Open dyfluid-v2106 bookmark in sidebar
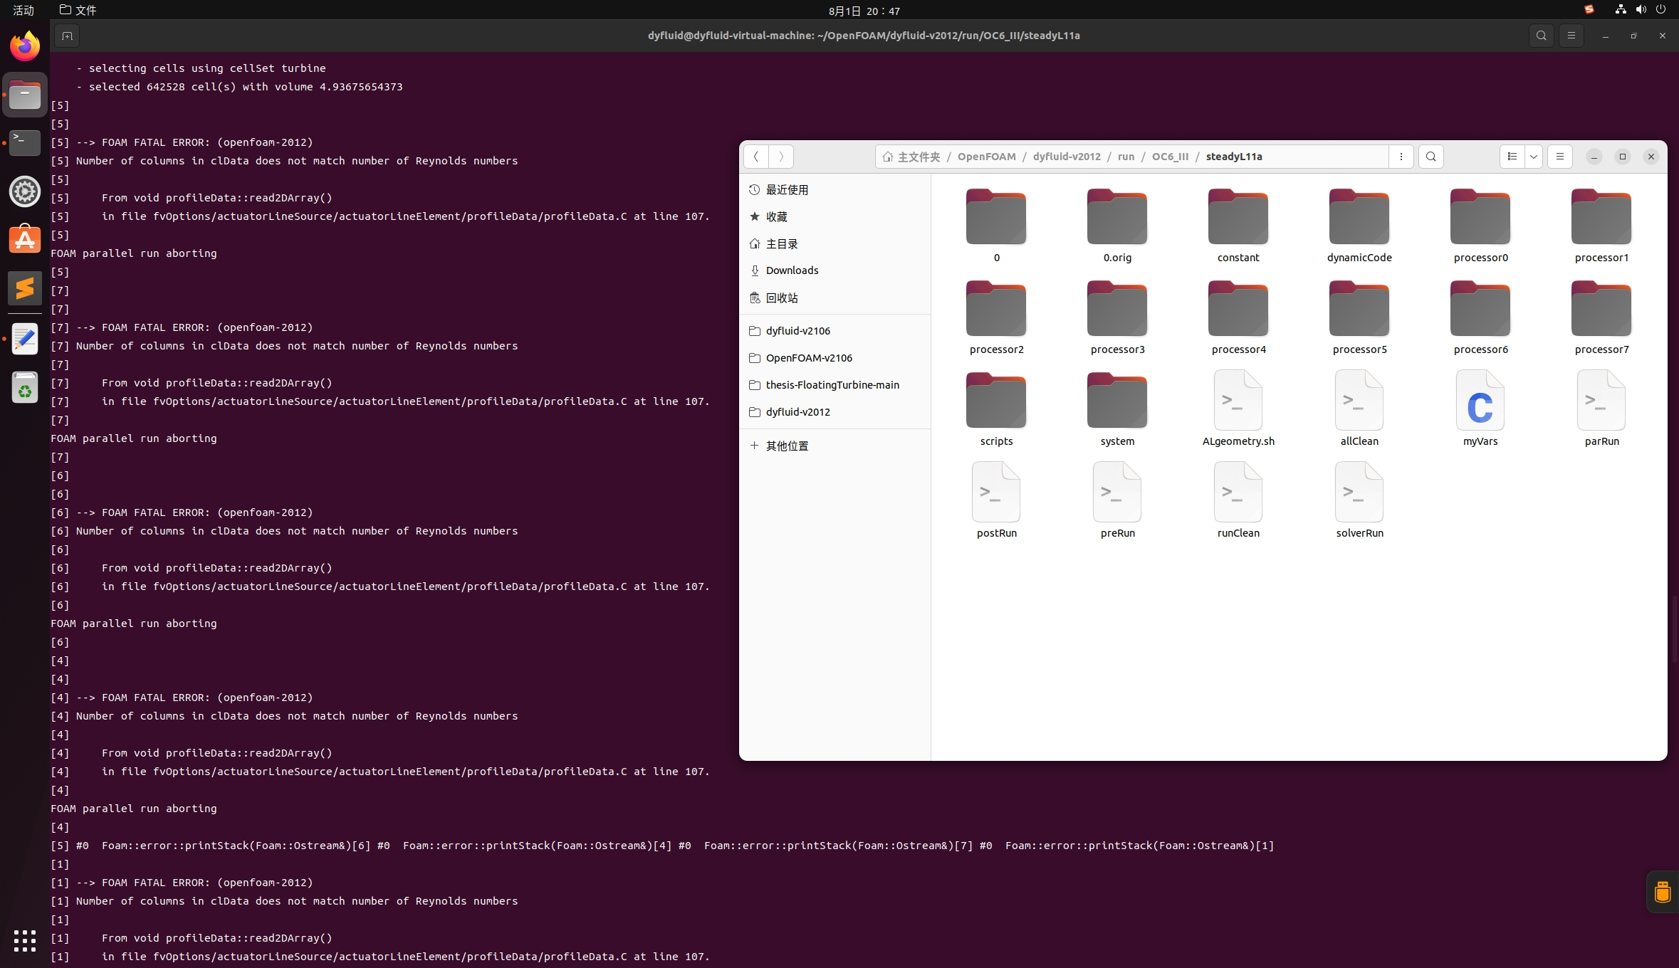Screen dimensions: 1679x968 tap(835, 331)
